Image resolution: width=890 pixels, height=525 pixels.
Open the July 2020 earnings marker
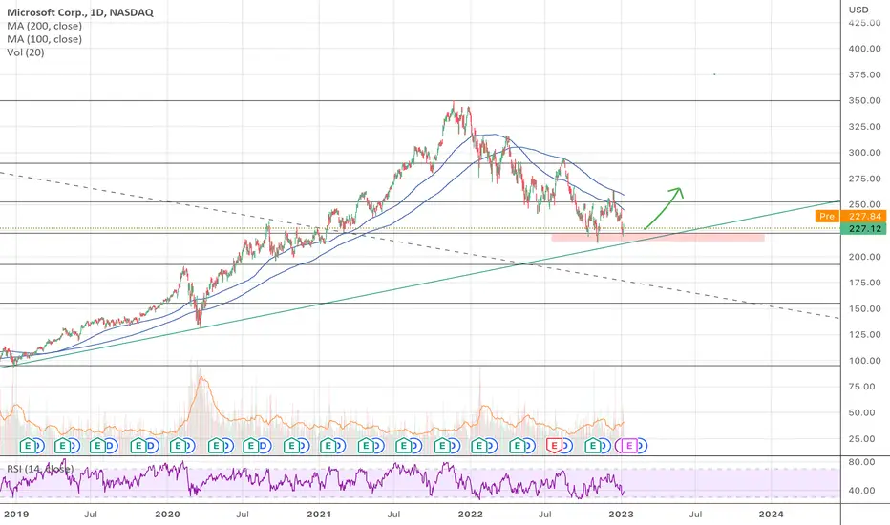point(251,446)
